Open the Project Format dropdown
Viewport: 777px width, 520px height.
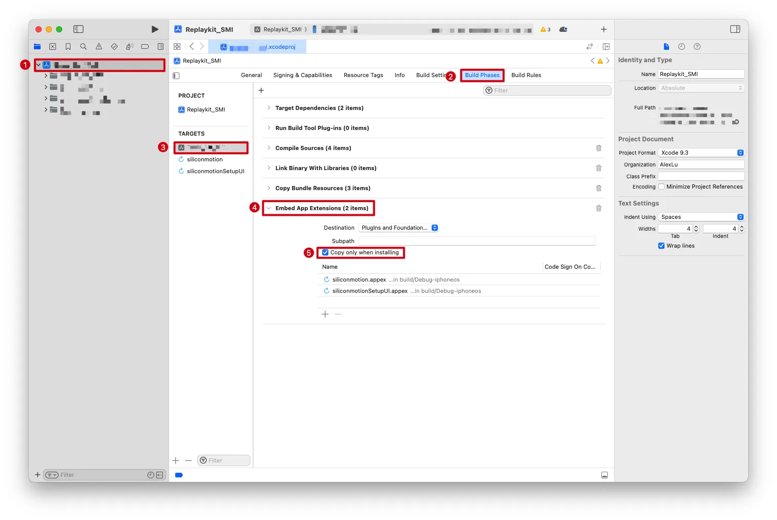[701, 153]
